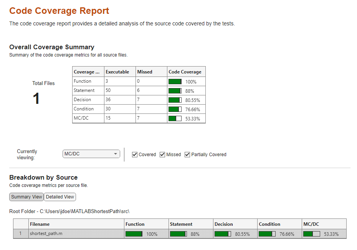Click shortest_path.m Decision 80.55% bar
This screenshot has width=357, height=250.
(x=223, y=234)
